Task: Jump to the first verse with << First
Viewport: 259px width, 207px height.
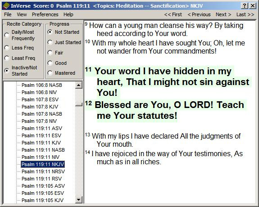Action: click(x=173, y=14)
